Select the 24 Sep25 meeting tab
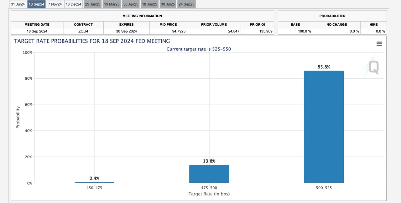Image resolution: width=401 pixels, height=203 pixels. 186,4
